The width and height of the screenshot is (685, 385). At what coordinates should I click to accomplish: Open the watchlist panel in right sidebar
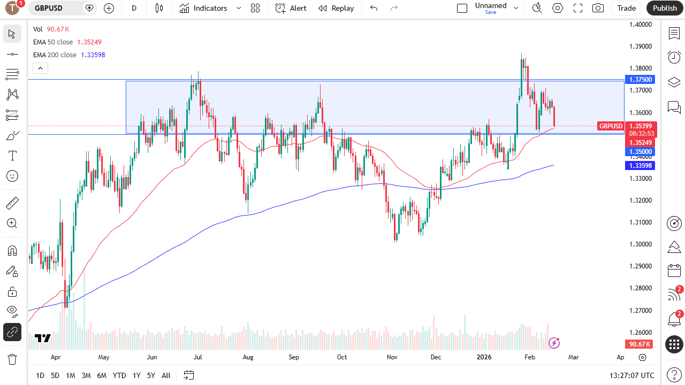tap(674, 33)
